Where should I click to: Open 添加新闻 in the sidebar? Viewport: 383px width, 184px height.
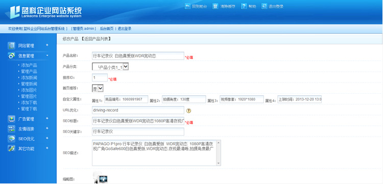(x=29, y=78)
